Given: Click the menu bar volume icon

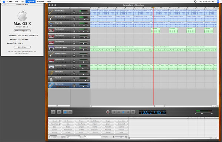Looking at the screenshot, I should [213, 1].
